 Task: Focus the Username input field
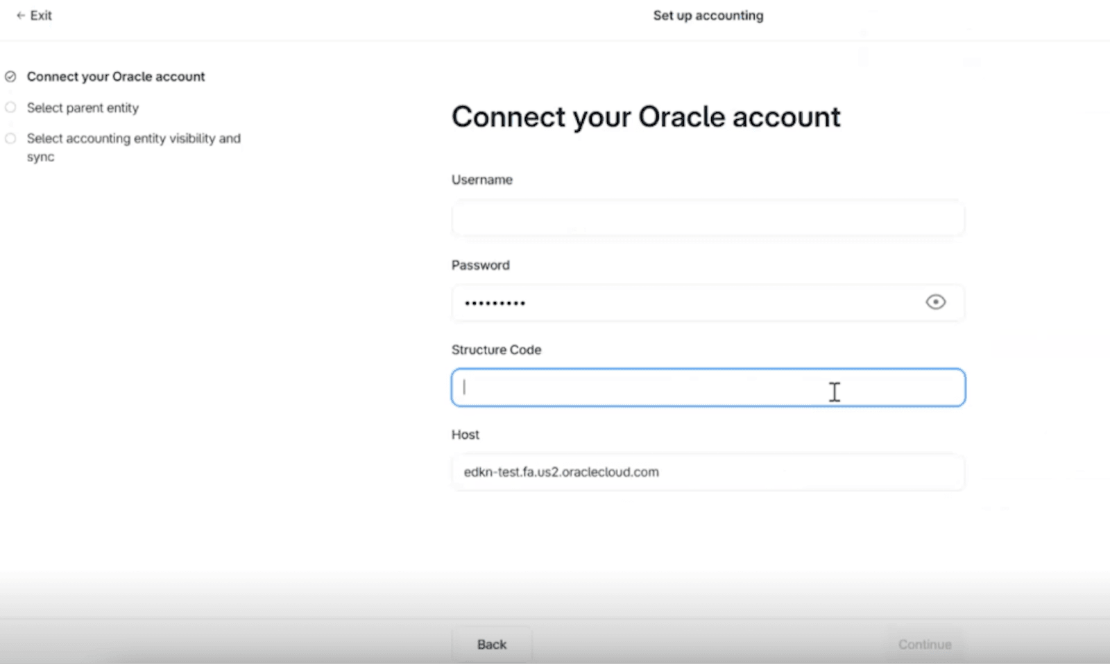tap(708, 218)
